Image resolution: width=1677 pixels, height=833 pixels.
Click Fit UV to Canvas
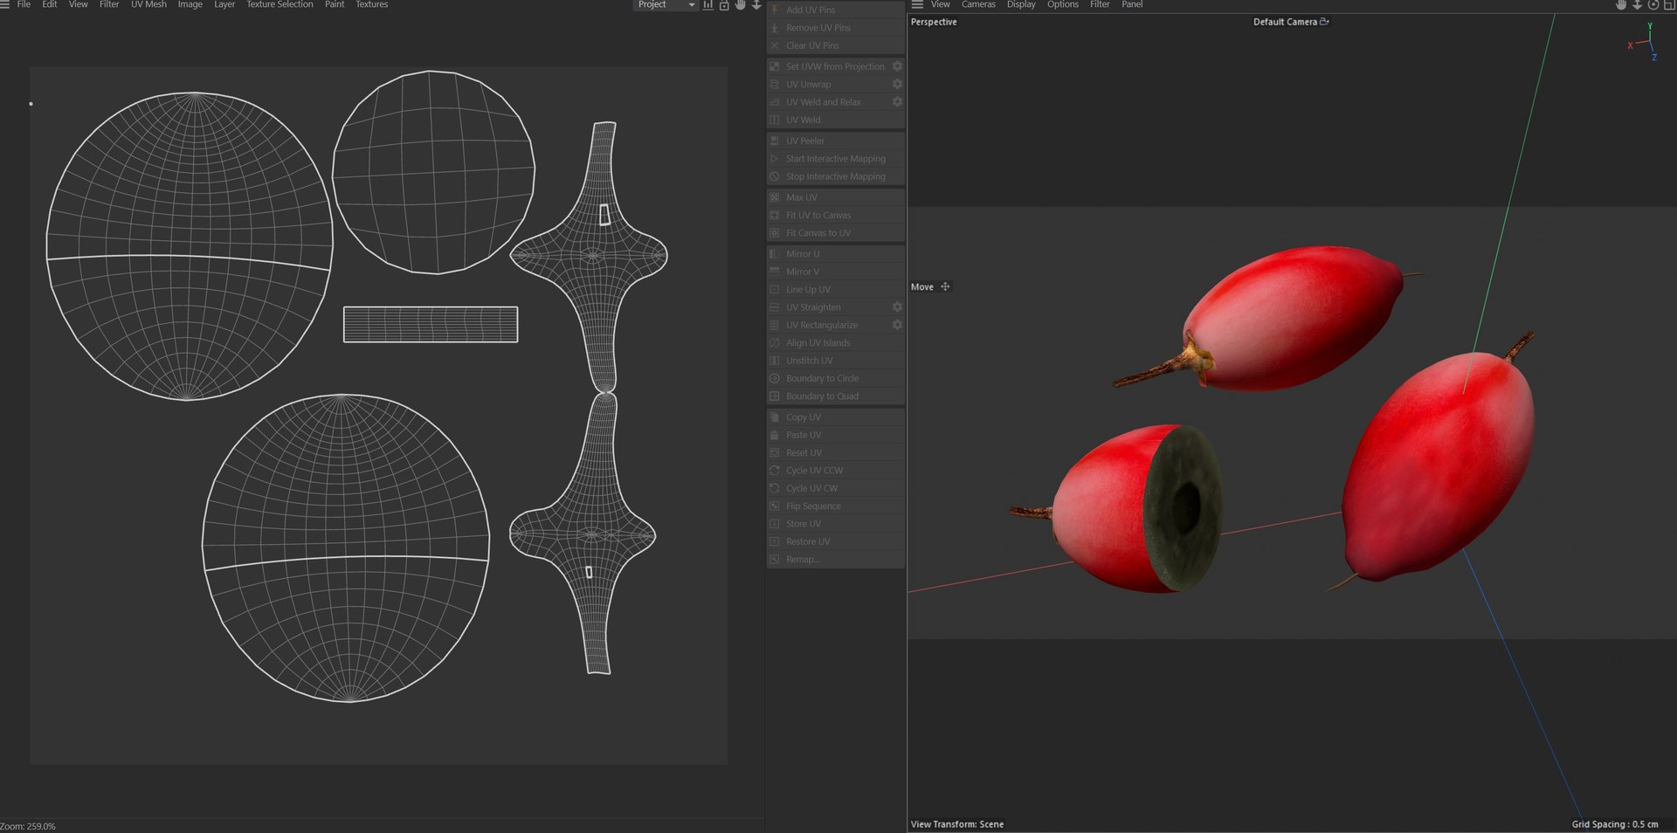click(x=835, y=215)
